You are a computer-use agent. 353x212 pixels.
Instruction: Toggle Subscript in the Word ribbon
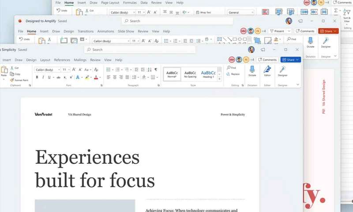[65, 77]
